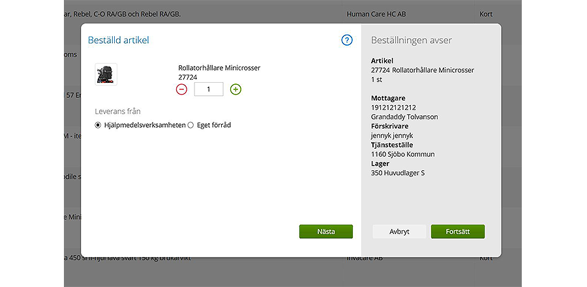Click the Avbryt button

[399, 232]
